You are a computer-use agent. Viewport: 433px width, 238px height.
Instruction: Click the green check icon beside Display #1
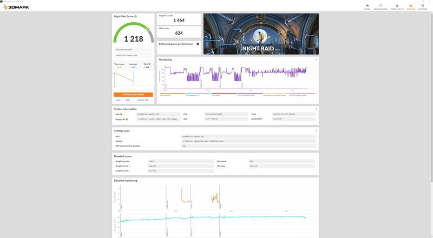pos(127,120)
